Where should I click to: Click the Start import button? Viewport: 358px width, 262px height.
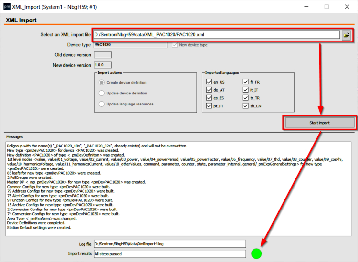(x=319, y=123)
